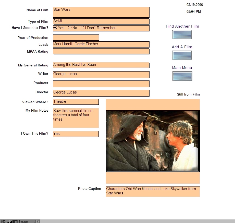Click the 150 zoom level indicator
This screenshot has height=223, width=235.
click(x=3, y=221)
